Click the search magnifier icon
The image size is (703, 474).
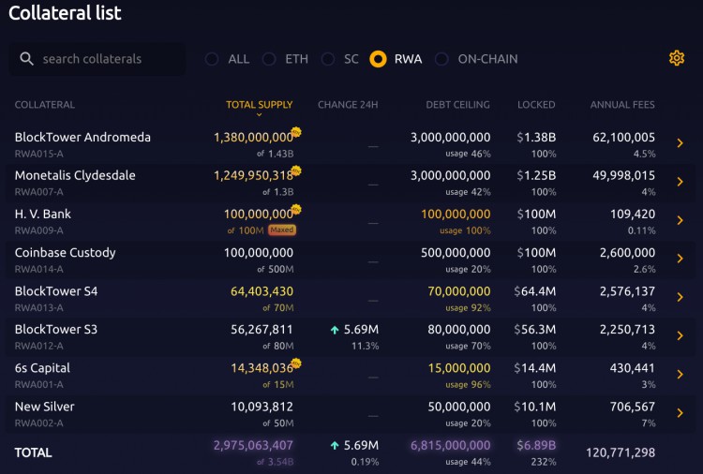tap(26, 59)
